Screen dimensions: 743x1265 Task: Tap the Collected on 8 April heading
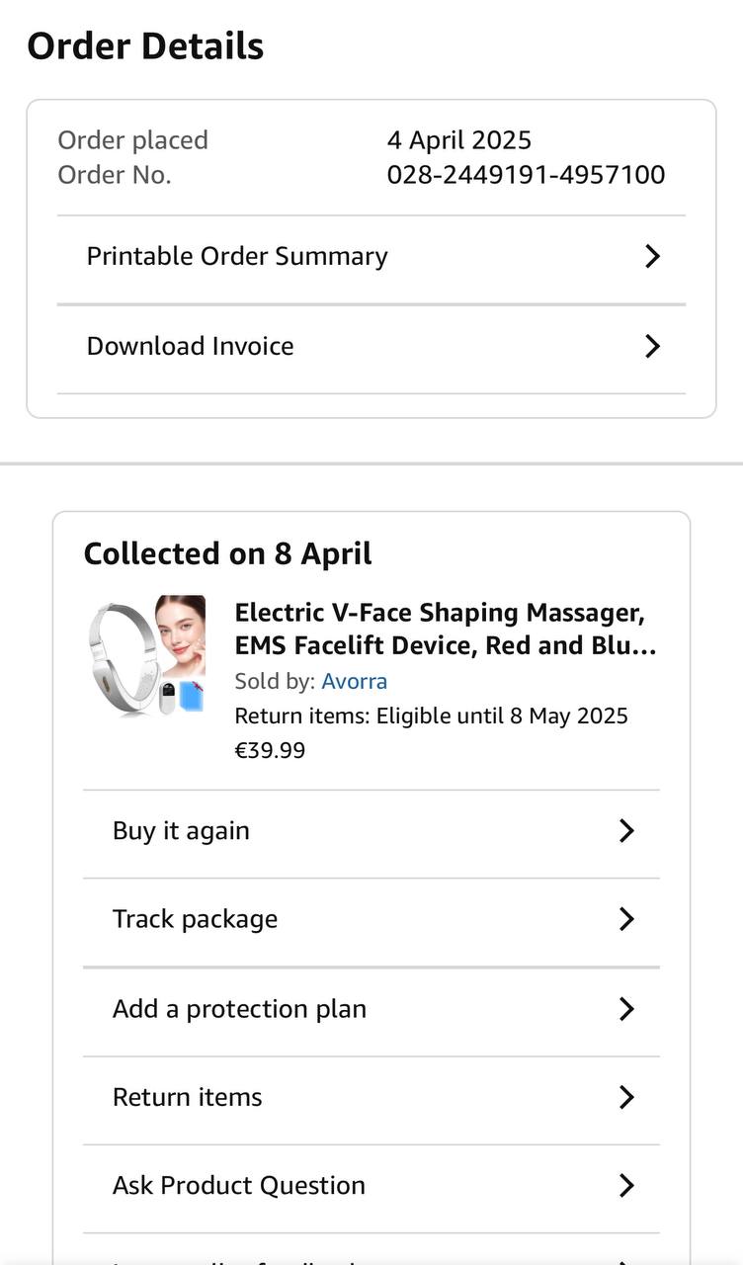(x=227, y=553)
